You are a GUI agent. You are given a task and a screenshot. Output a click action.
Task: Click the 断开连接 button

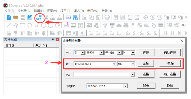[x=170, y=74]
